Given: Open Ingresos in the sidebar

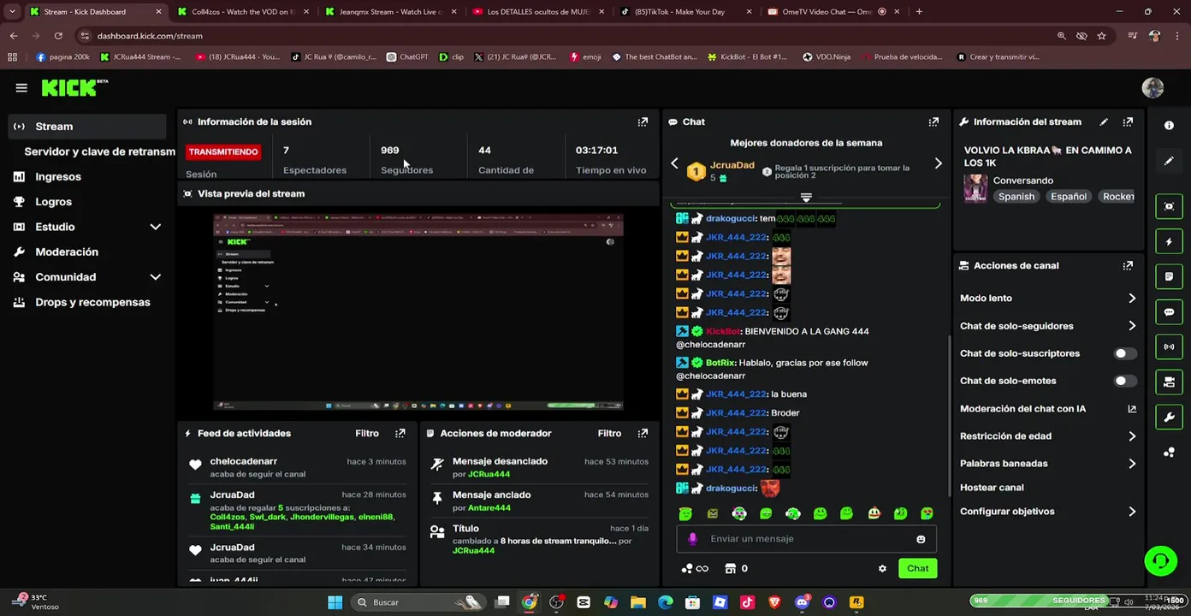Looking at the screenshot, I should (58, 177).
